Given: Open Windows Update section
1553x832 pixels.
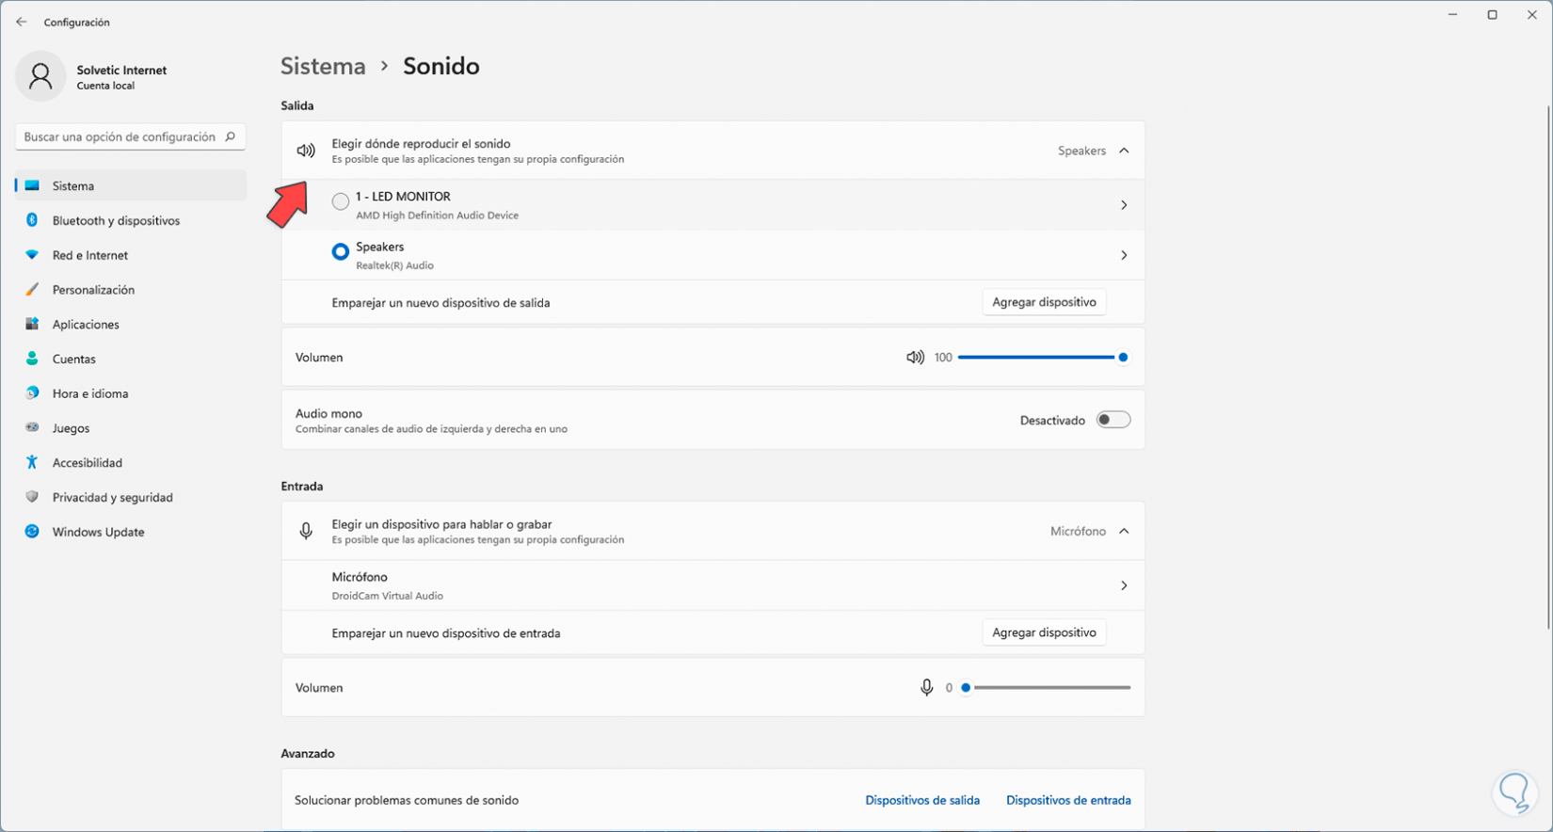Looking at the screenshot, I should pos(98,532).
